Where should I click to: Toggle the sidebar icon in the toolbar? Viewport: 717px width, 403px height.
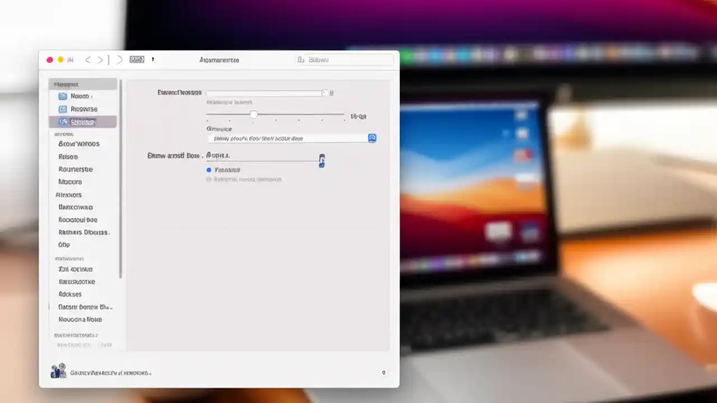(137, 59)
